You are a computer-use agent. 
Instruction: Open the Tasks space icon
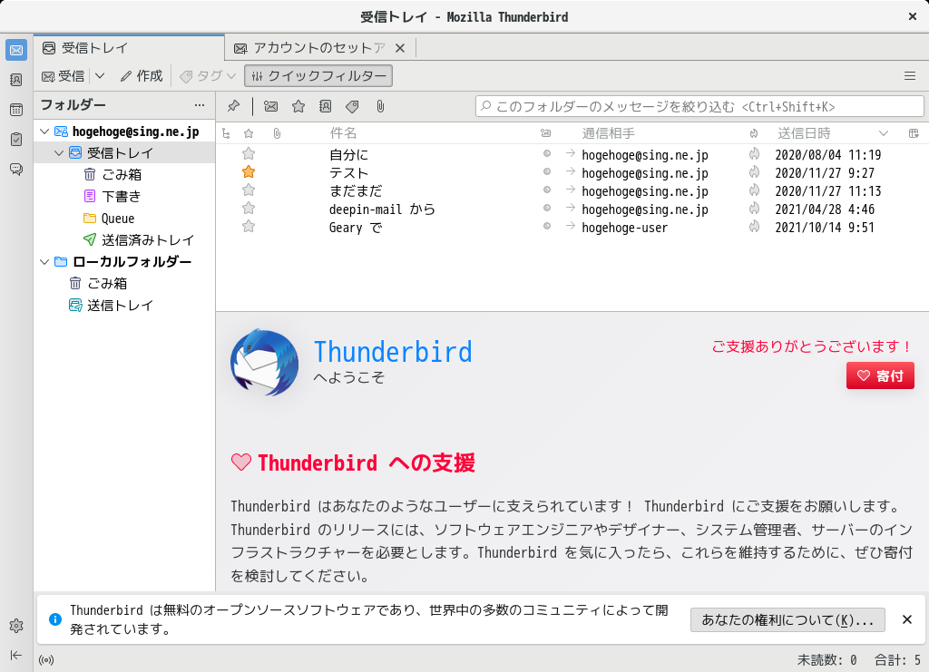[x=16, y=139]
